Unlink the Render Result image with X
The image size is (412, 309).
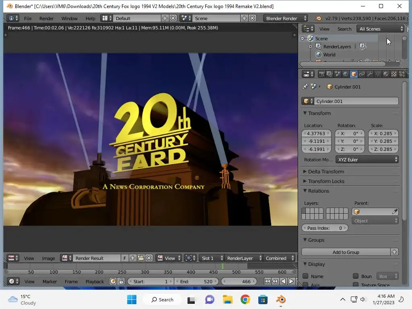(x=149, y=258)
